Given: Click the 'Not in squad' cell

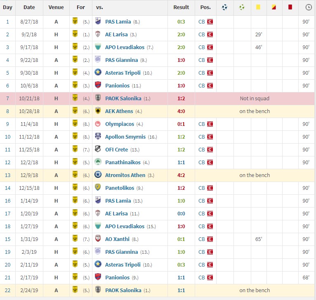Looking at the screenshot, I should point(255,98).
